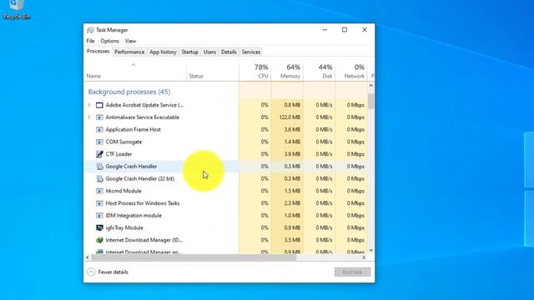This screenshot has width=534, height=300.
Task: Select the COM Surrogate process name
Action: click(123, 142)
